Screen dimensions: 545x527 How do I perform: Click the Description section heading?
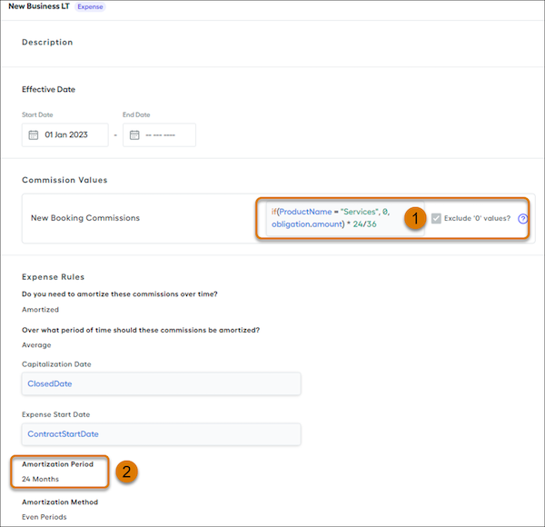click(47, 42)
